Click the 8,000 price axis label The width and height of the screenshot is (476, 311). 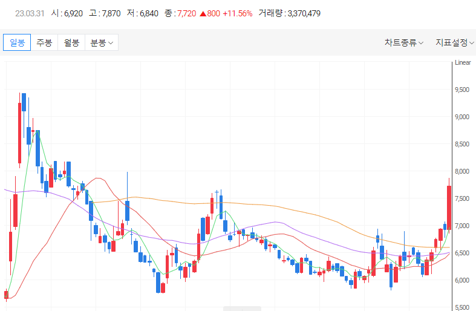462,171
